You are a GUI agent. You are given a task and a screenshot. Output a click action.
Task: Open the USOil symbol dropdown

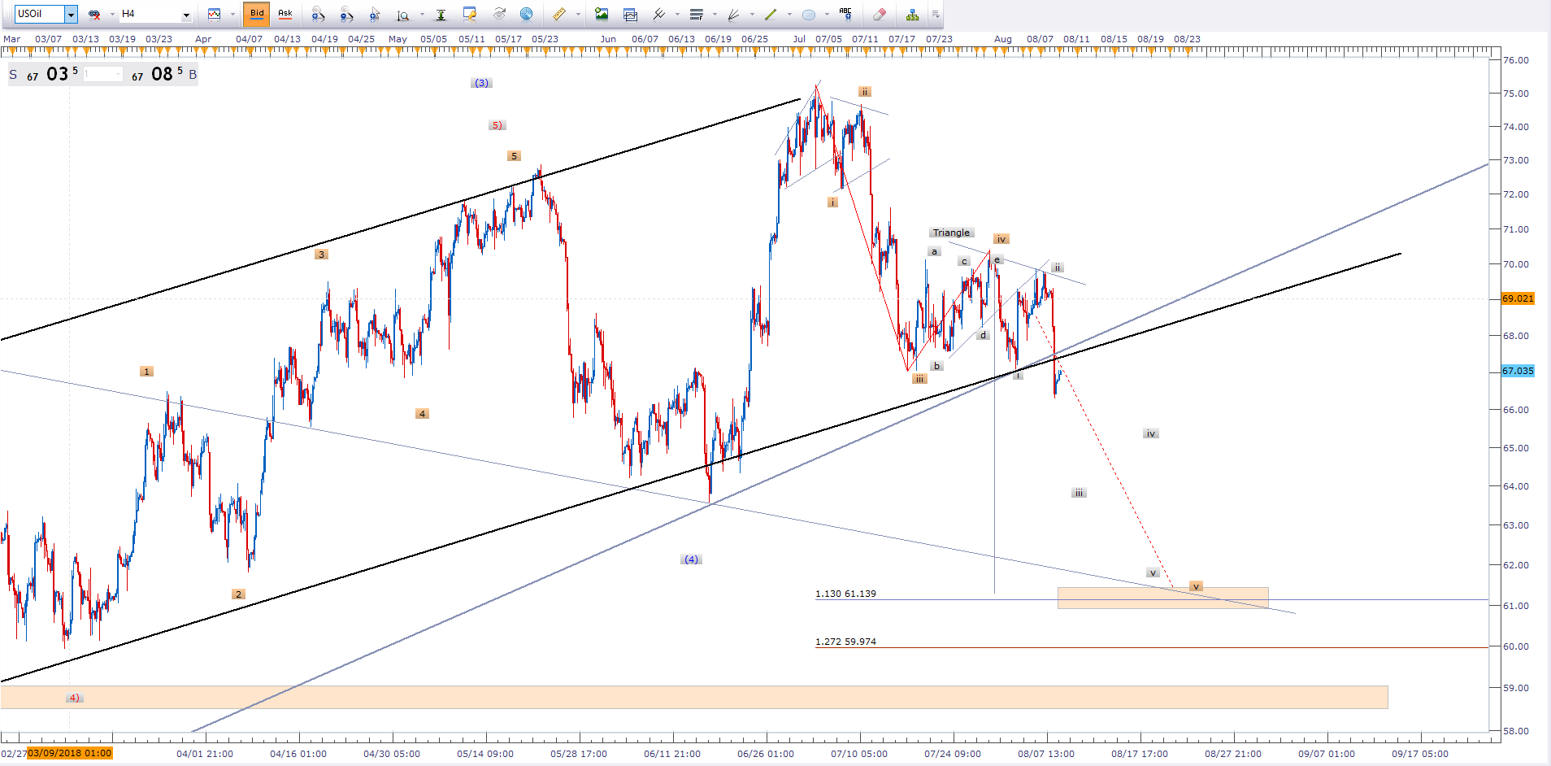(71, 15)
